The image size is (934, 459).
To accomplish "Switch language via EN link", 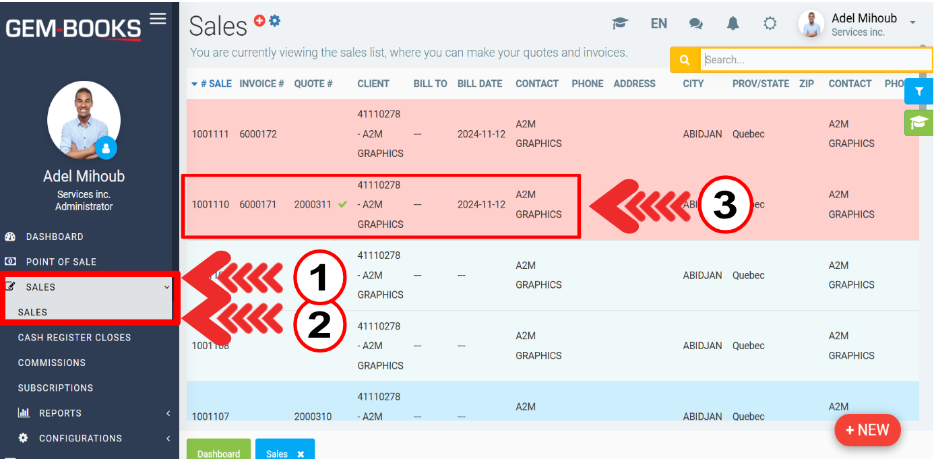I will click(x=658, y=24).
